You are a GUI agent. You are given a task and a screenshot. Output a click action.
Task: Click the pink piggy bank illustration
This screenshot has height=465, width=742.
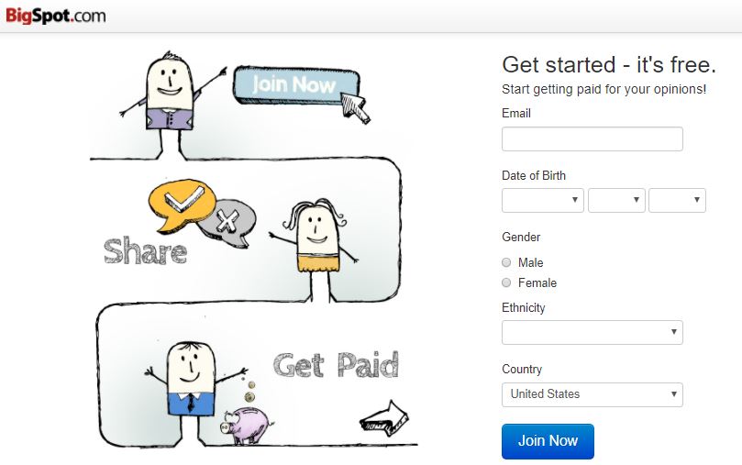[247, 425]
